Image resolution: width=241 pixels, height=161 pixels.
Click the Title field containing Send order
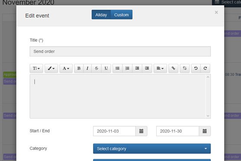pos(120,51)
